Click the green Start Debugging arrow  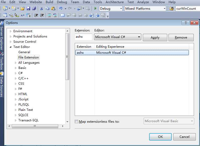(95, 9)
